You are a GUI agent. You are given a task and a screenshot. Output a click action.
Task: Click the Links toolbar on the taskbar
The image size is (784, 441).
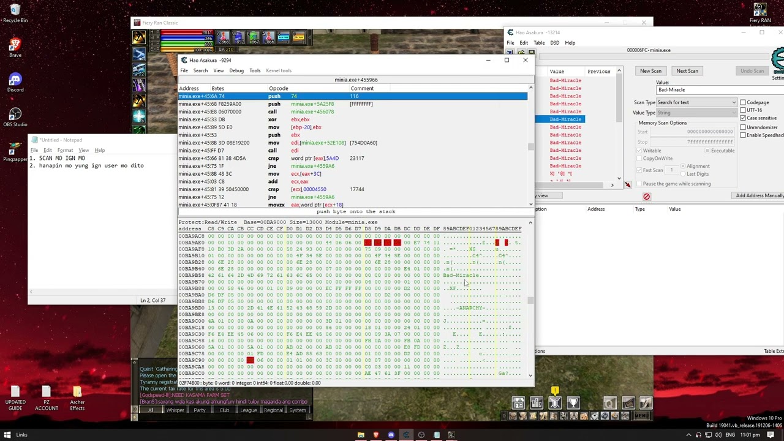click(x=21, y=435)
